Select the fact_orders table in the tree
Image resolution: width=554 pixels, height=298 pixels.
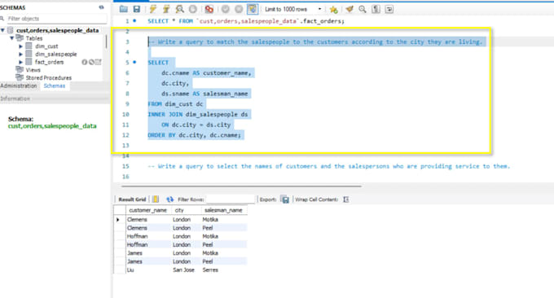click(49, 62)
